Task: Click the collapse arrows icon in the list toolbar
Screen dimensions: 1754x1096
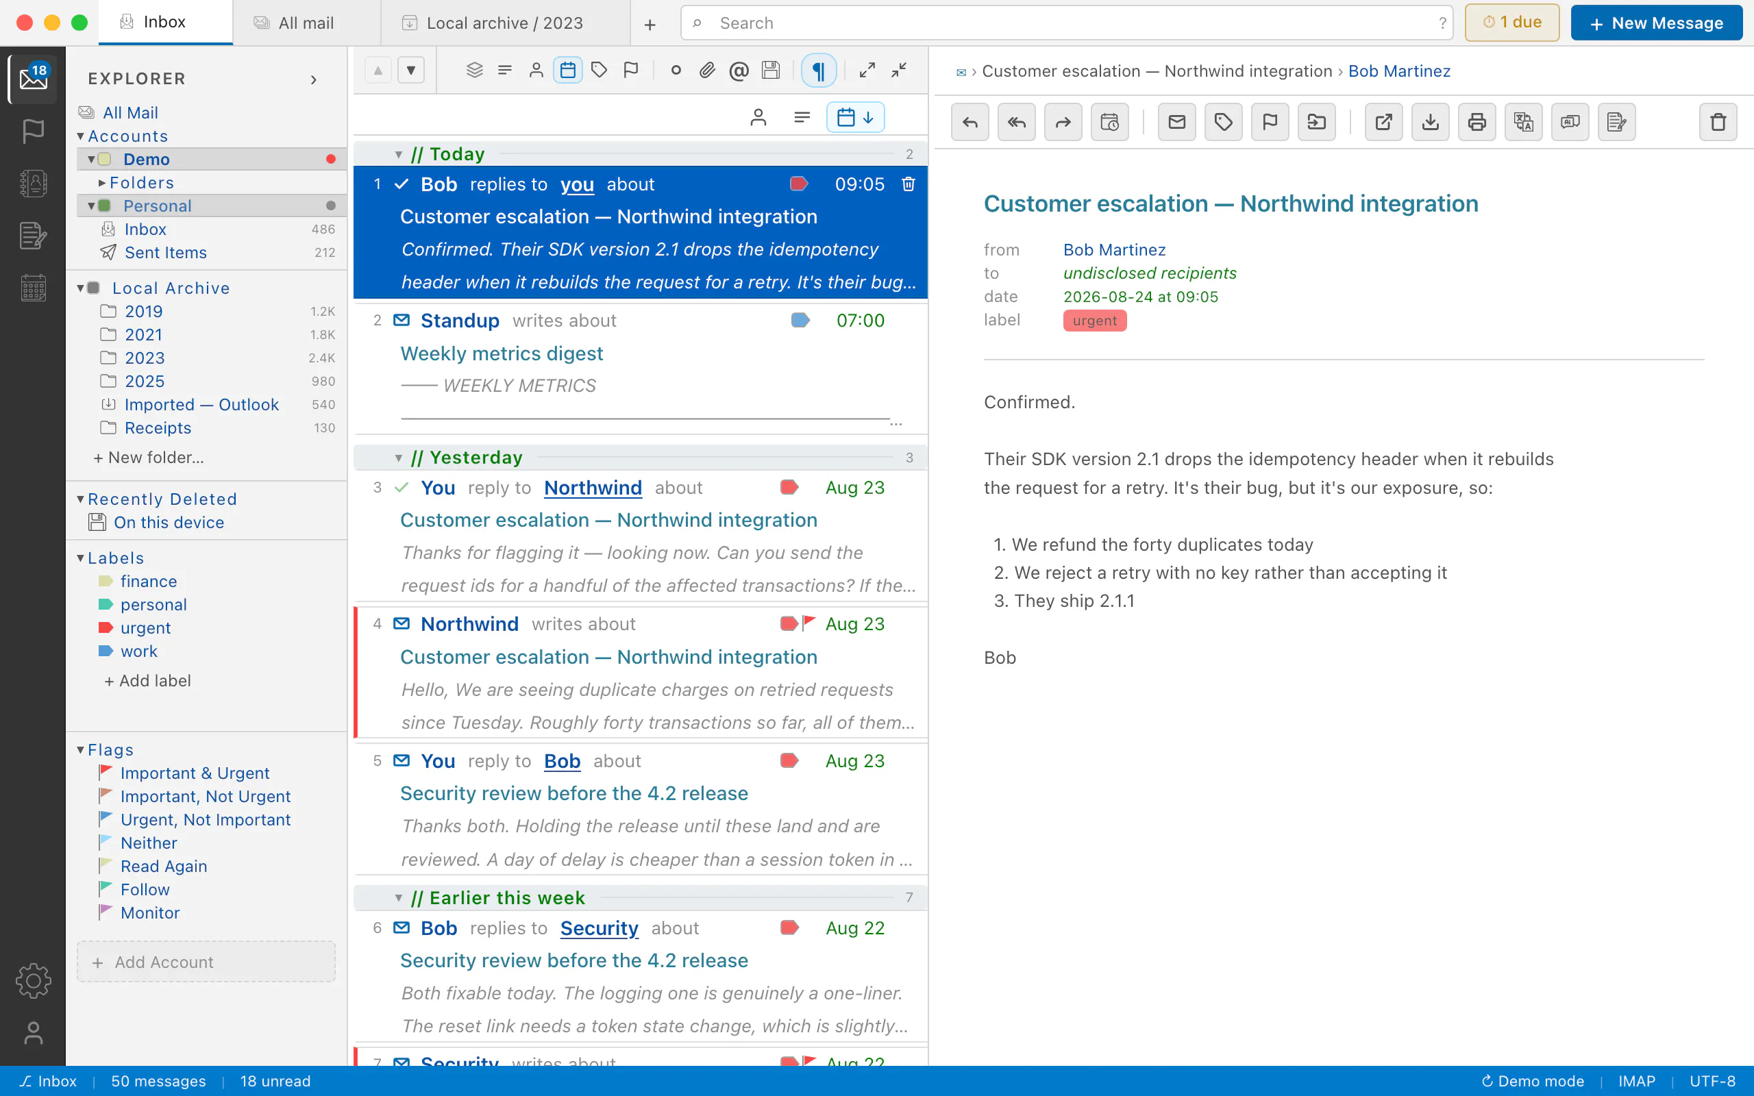Action: [899, 71]
